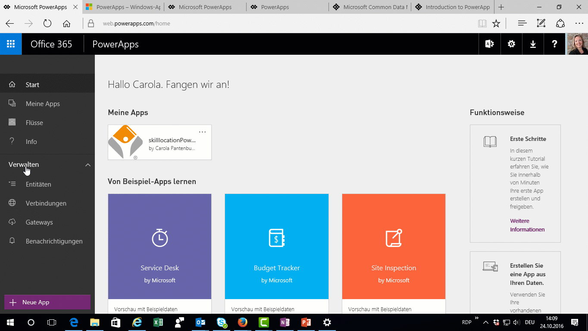Open Edge's share icon in toolbar
Viewport: 588px width, 331px height.
tap(560, 23)
